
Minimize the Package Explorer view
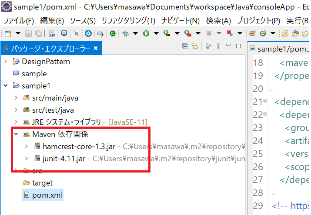click(228, 45)
